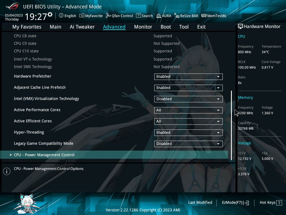286x215 pixels.
Task: Click the Hot Keys question mark icon
Action: [279, 203]
